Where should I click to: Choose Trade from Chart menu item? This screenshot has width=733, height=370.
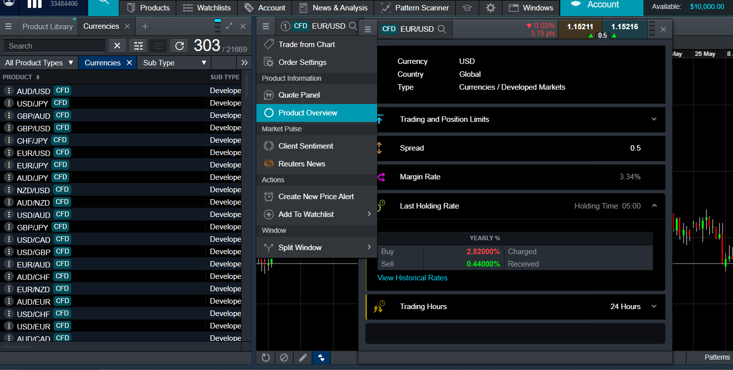point(317,45)
